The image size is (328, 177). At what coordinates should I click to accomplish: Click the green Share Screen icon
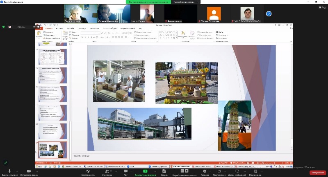pyautogui.click(x=145, y=170)
